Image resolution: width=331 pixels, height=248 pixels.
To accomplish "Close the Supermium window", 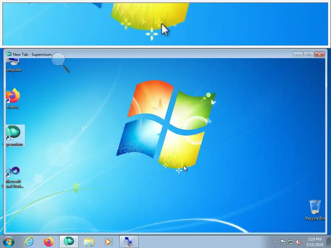I will point(320,55).
